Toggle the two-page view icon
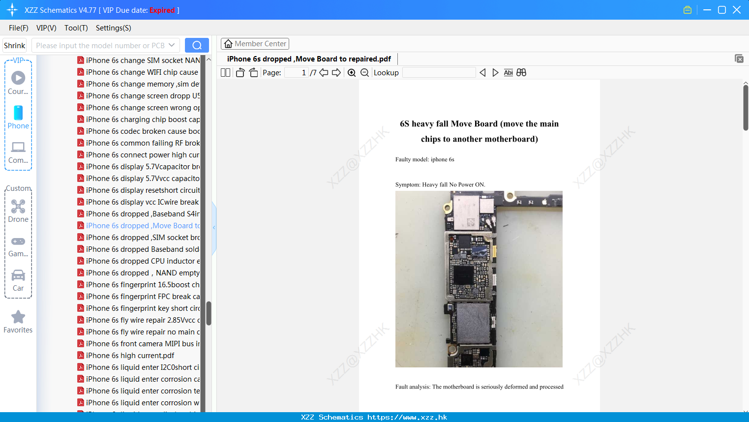This screenshot has height=422, width=749. click(225, 72)
